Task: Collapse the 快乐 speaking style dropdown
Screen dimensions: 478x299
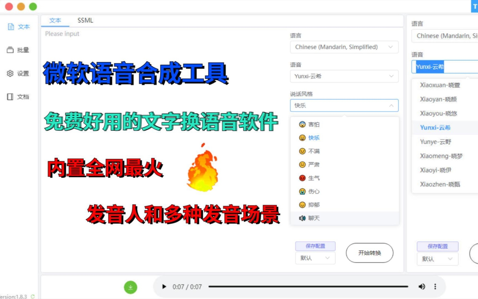Action: click(344, 105)
